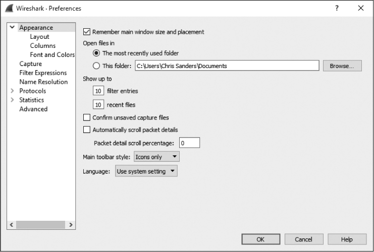
Task: Select the Statistics category label
Action: coord(31,100)
